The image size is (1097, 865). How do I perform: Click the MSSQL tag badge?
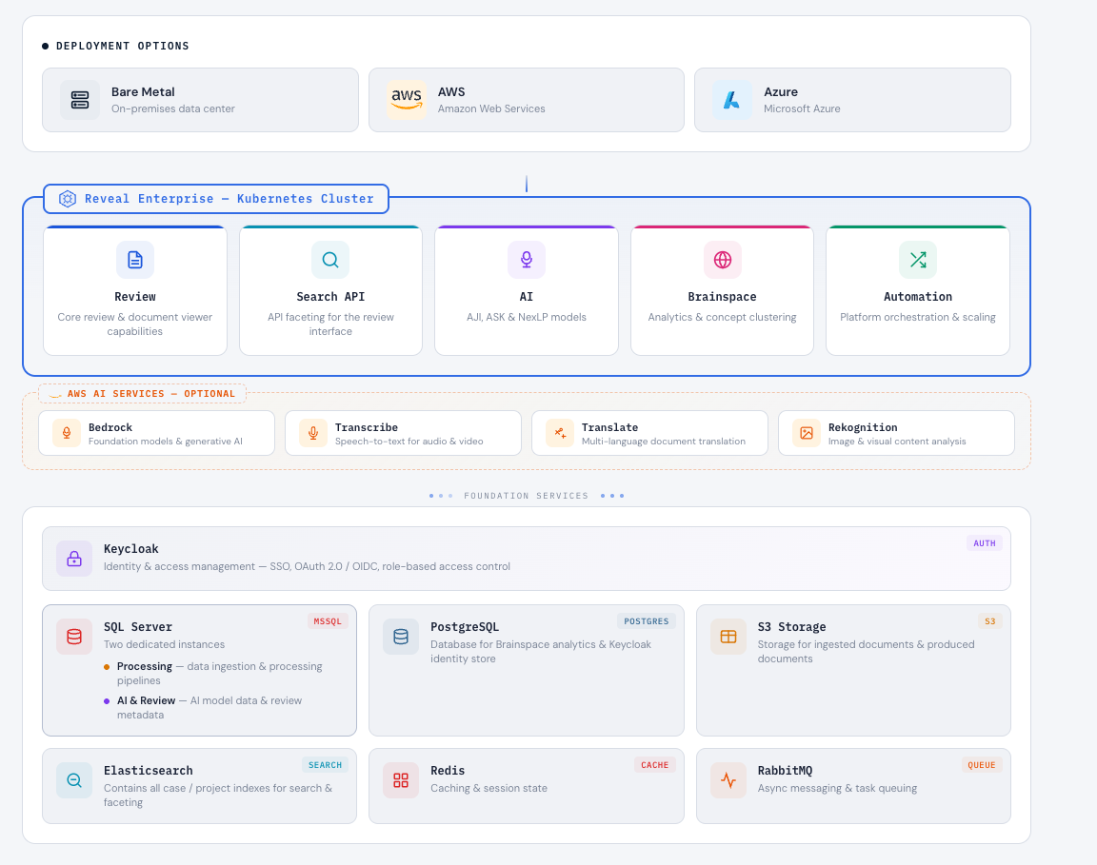pos(328,621)
